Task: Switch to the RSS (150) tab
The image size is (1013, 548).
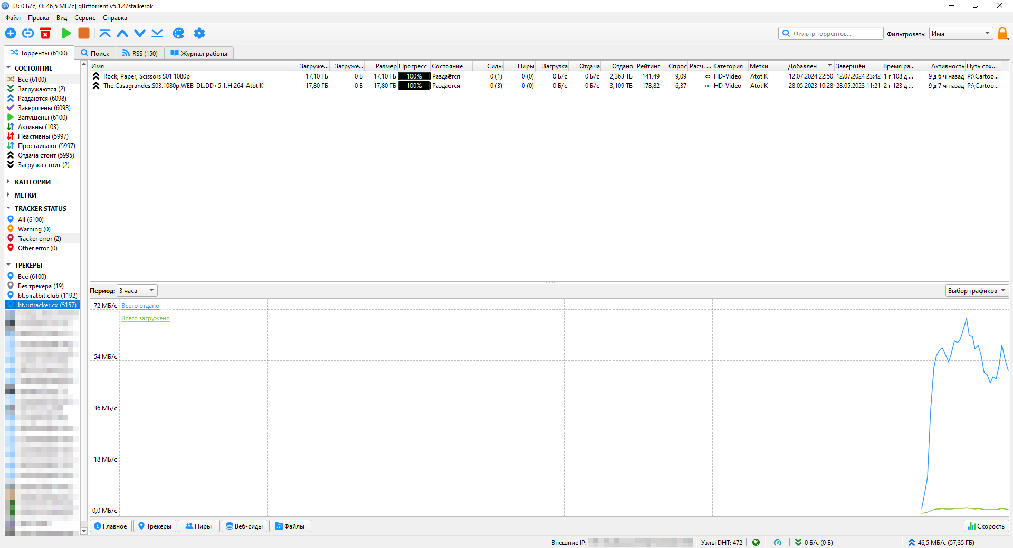Action: [x=140, y=53]
